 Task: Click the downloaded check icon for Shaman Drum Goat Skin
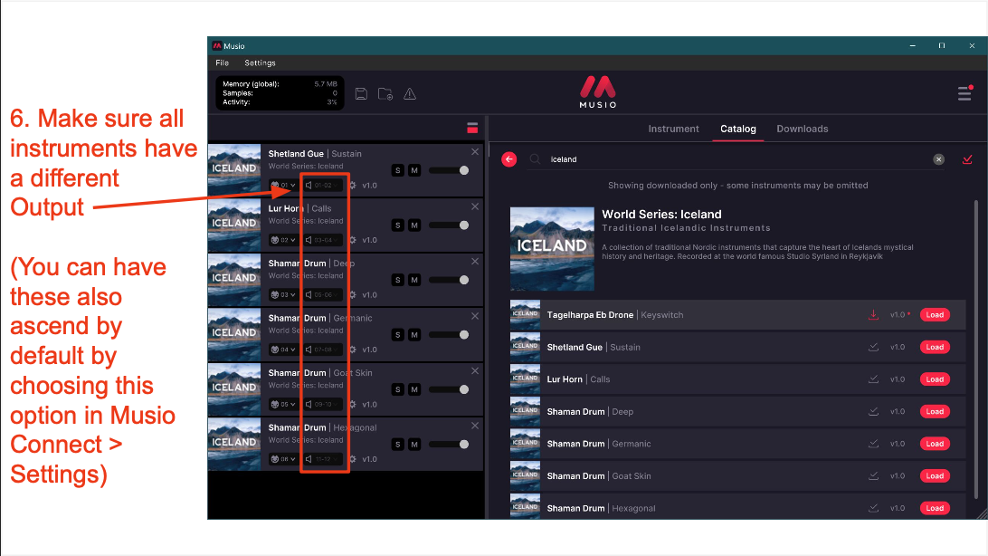coord(873,476)
